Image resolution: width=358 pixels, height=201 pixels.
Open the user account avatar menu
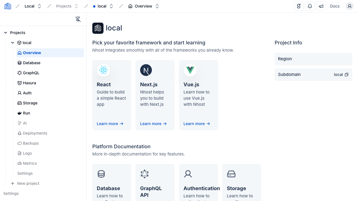350,6
